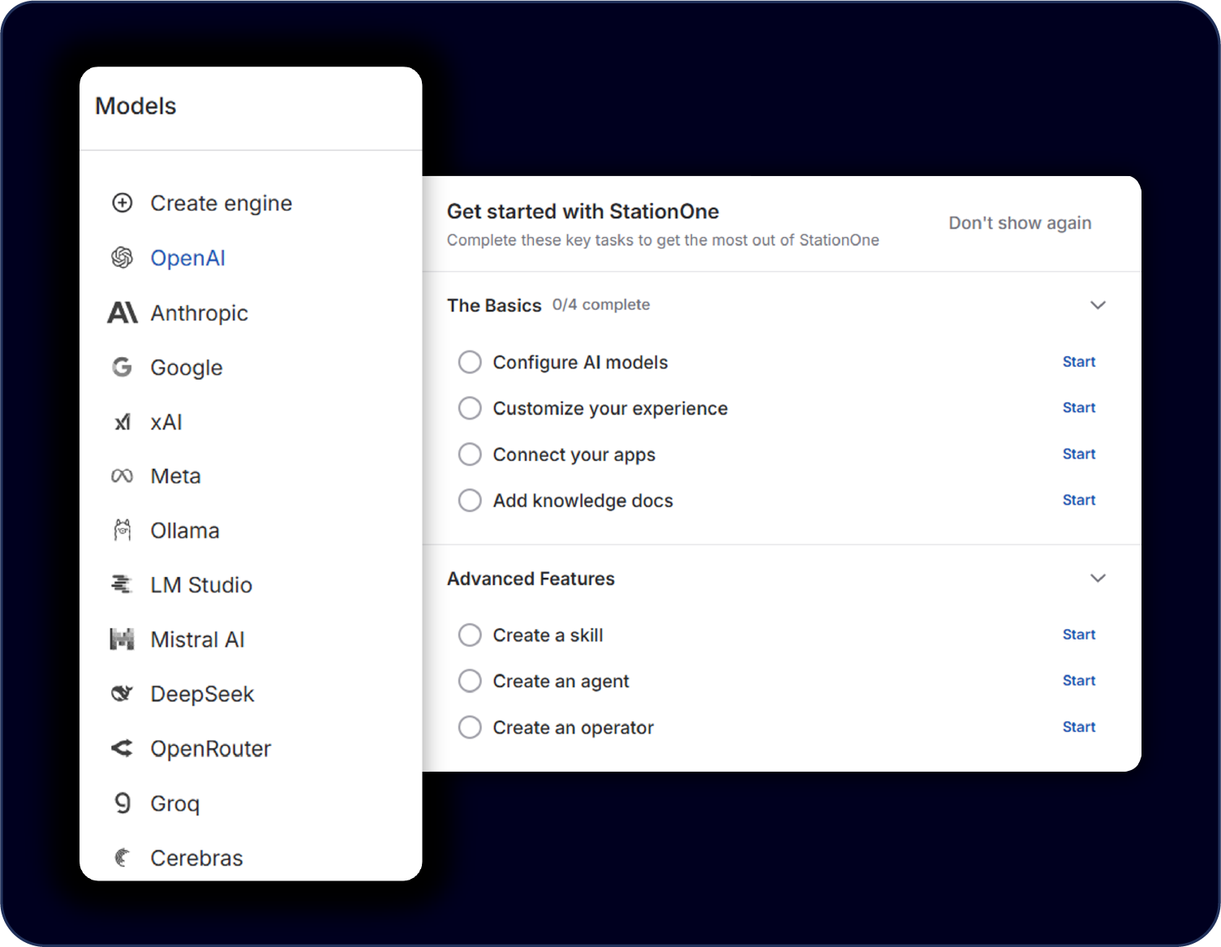This screenshot has height=947, width=1221.
Task: Toggle the Create a skill circle
Action: click(x=470, y=635)
